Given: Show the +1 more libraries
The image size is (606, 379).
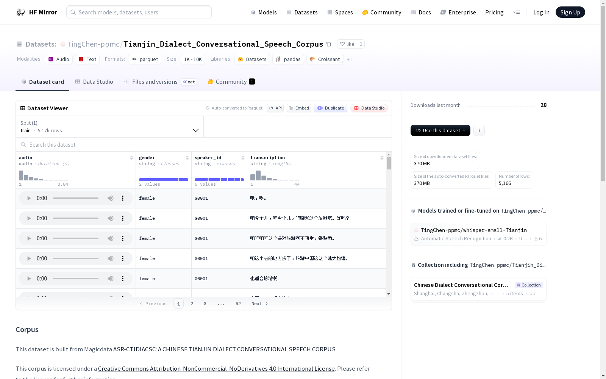Looking at the screenshot, I should point(350,60).
